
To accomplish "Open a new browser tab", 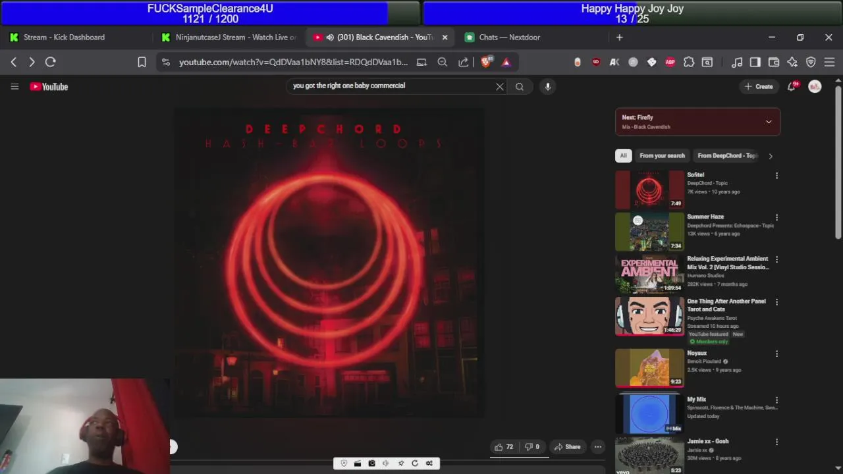I will click(619, 38).
